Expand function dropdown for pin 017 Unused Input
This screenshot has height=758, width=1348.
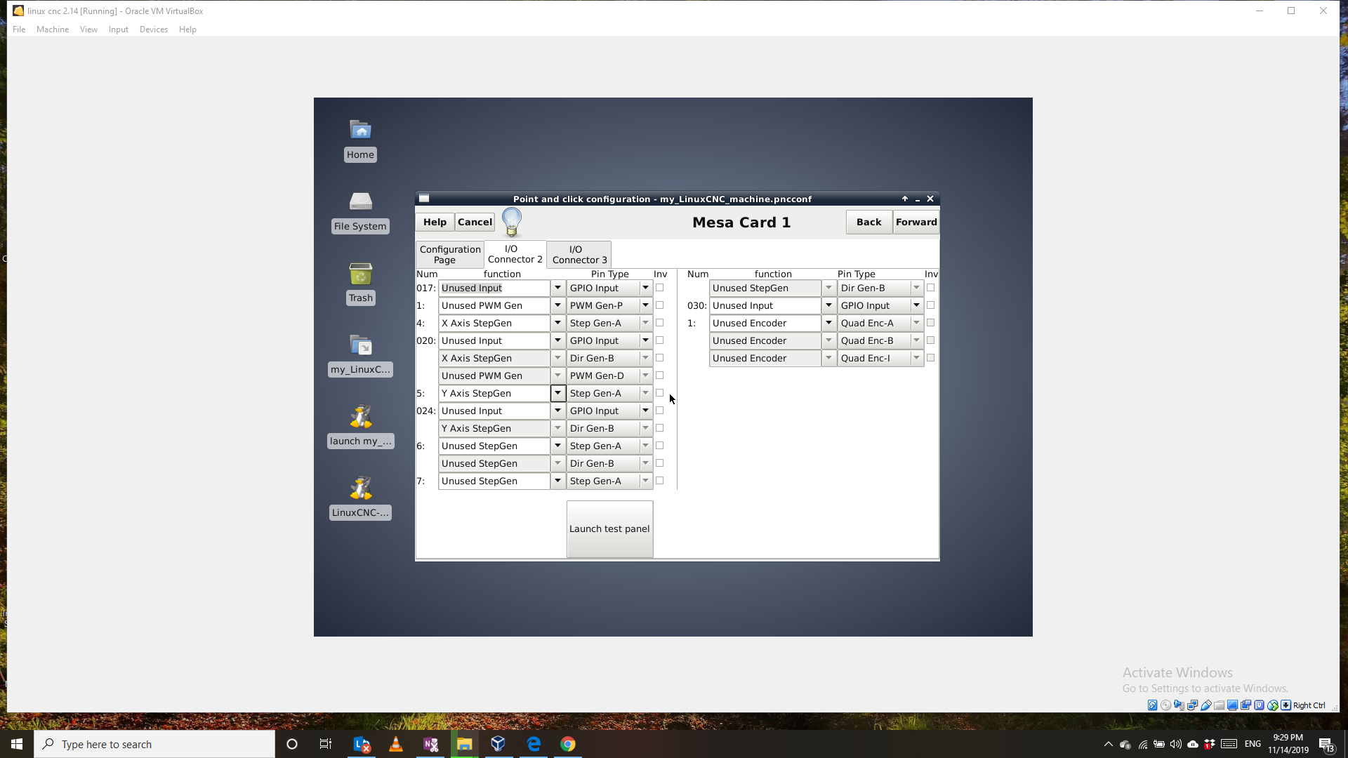click(557, 288)
